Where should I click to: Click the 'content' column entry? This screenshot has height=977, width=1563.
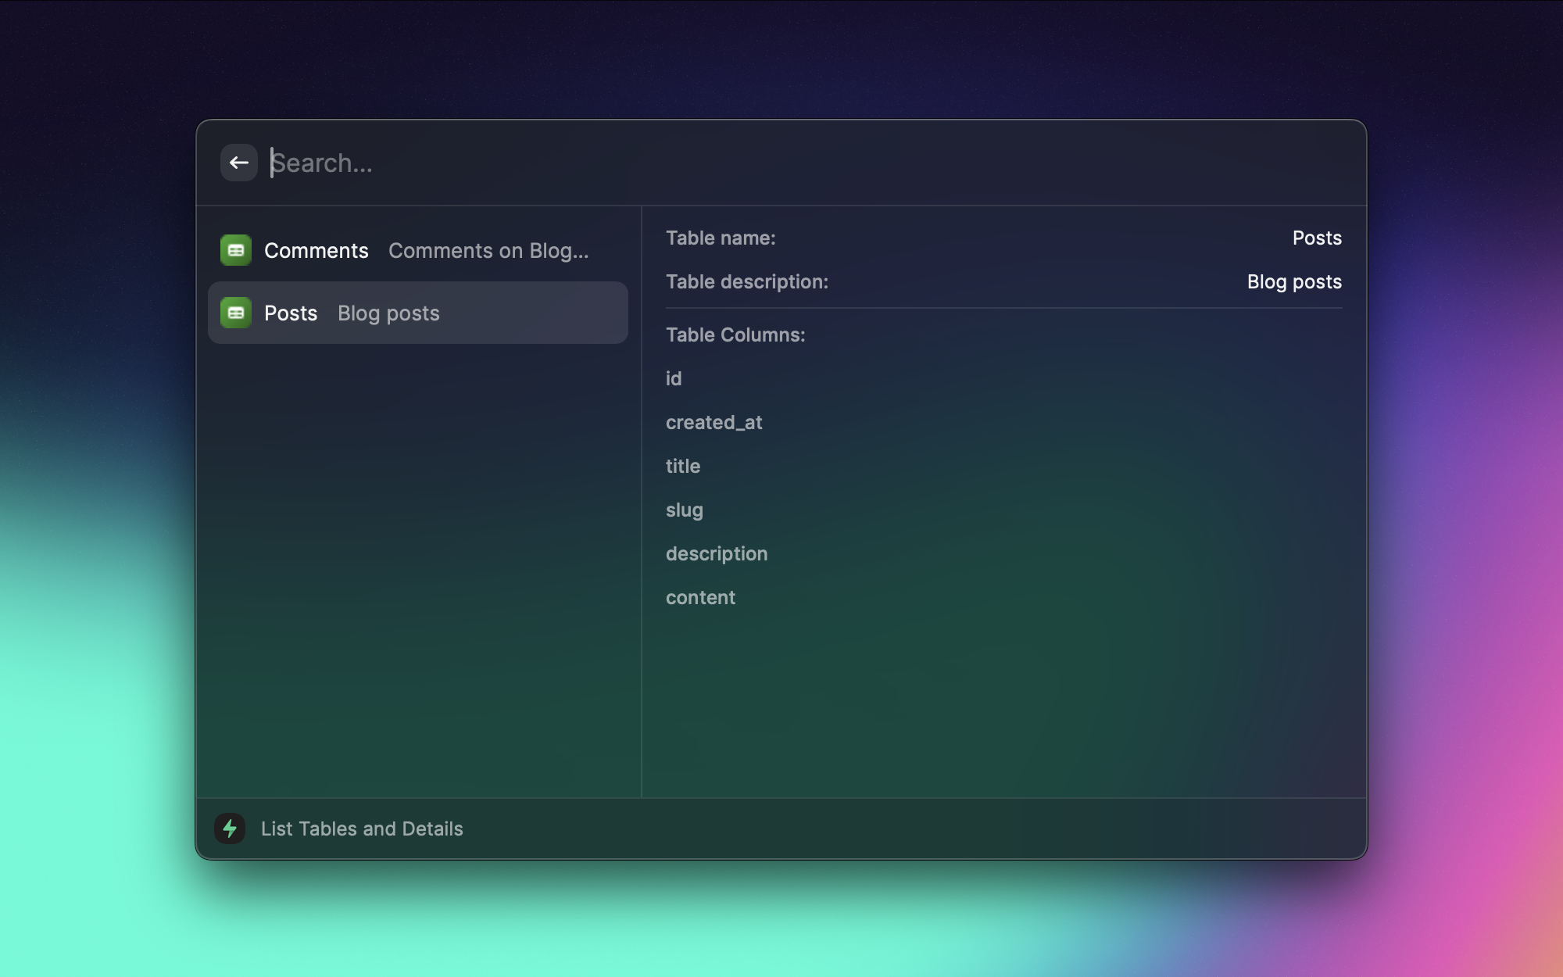(700, 598)
